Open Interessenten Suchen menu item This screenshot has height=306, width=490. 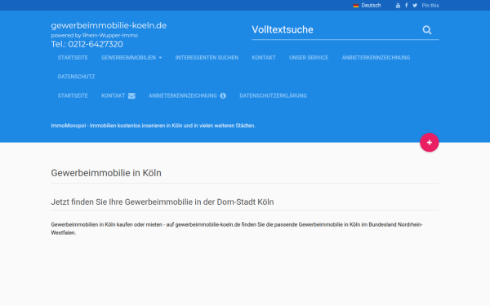click(207, 58)
